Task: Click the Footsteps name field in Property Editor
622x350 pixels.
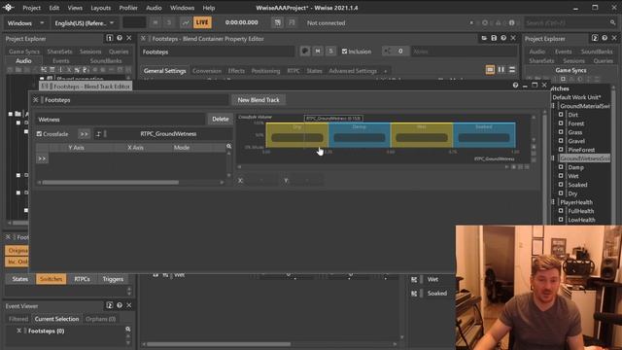Action: 217,52
